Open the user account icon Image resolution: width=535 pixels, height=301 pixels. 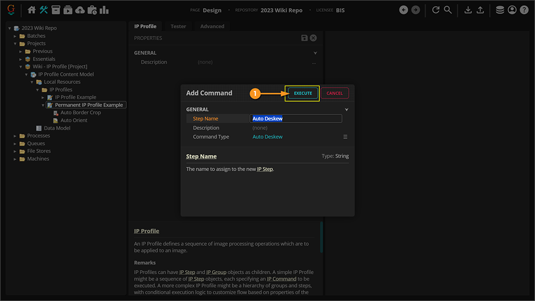pos(512,10)
